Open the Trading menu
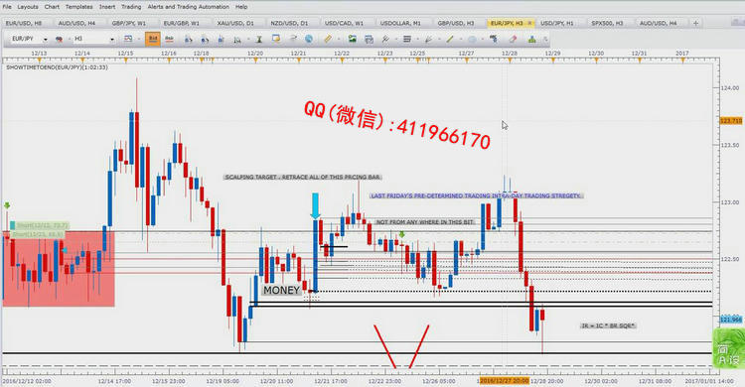 point(131,7)
